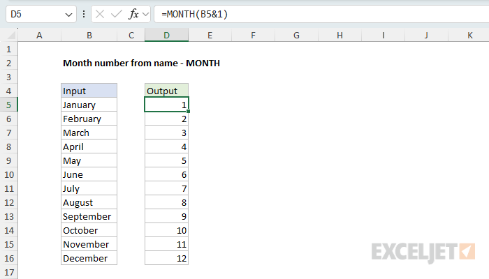
Task: Click the 'Output' header cell
Action: click(166, 91)
